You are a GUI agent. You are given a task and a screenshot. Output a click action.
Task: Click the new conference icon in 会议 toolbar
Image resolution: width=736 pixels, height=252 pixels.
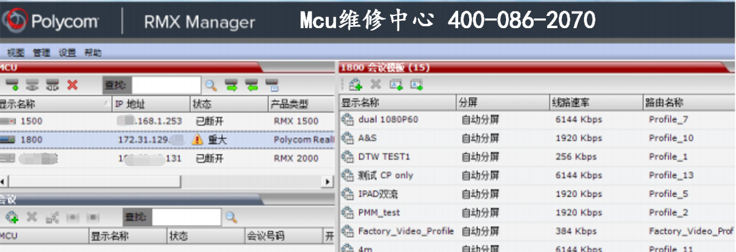point(12,217)
